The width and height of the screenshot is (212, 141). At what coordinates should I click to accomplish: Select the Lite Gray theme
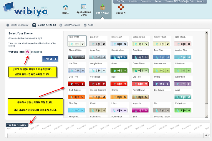(98, 41)
